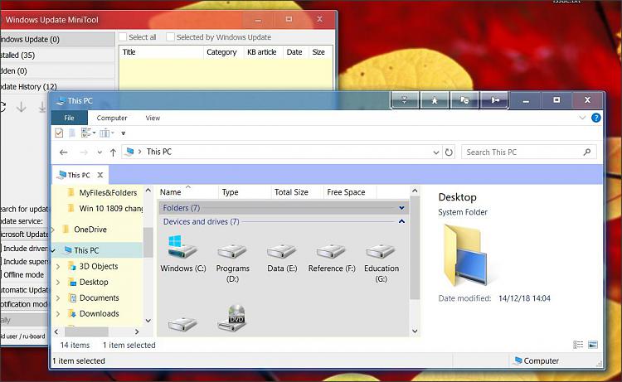Click the Properties checkmark icon in quick access toolbar
Image resolution: width=622 pixels, height=382 pixels.
59,133
